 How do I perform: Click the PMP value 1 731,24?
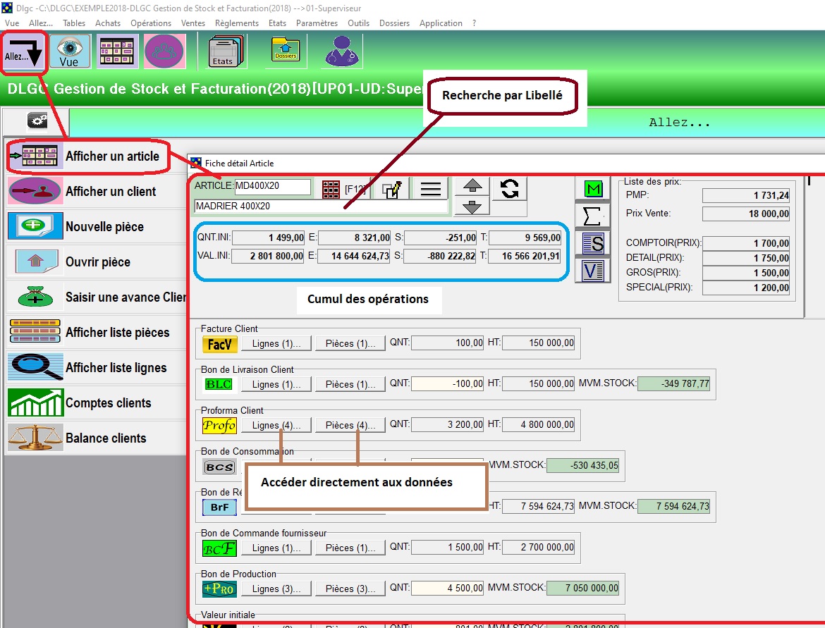(746, 196)
